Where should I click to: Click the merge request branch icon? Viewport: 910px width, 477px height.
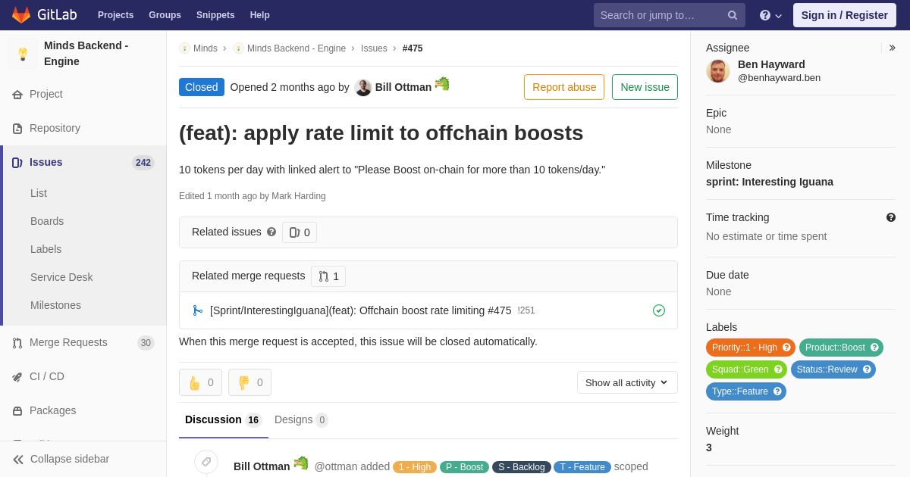(198, 310)
